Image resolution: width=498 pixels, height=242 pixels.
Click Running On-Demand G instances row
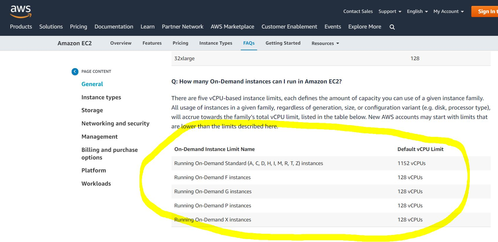click(x=331, y=192)
